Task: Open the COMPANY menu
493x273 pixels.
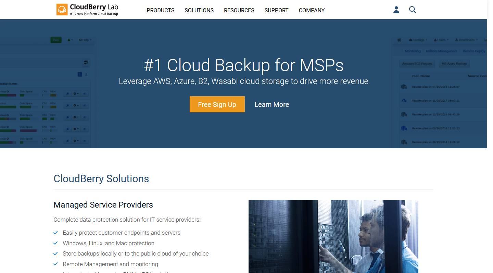Action: tap(312, 10)
